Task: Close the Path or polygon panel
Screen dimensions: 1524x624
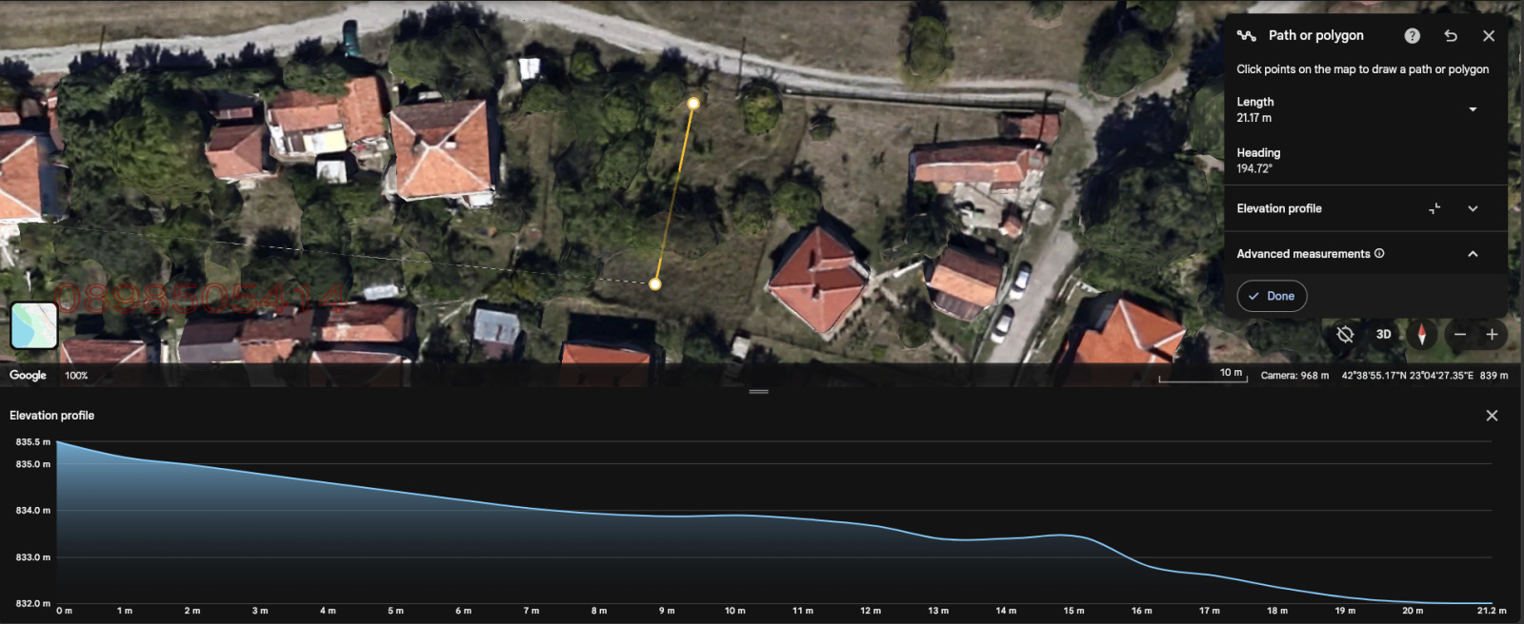Action: click(x=1489, y=35)
